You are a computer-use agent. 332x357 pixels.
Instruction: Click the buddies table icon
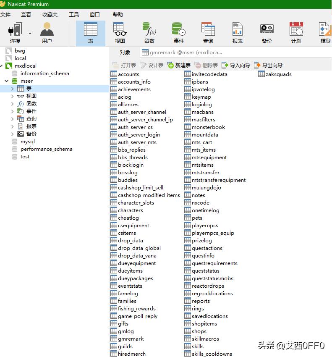click(x=114, y=180)
